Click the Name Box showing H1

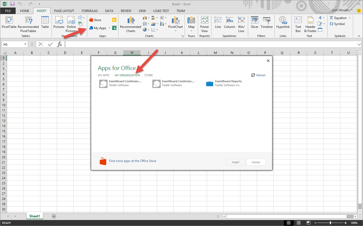coord(12,44)
